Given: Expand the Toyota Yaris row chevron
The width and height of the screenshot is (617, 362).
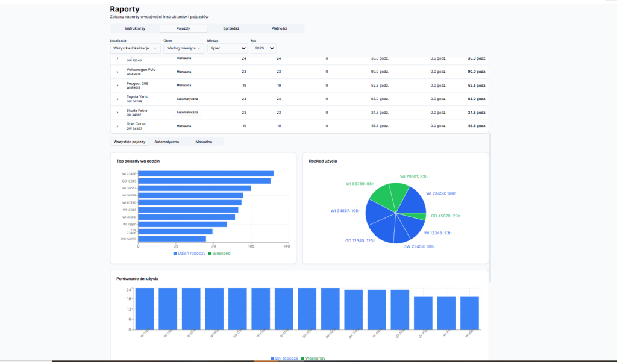Looking at the screenshot, I should click(x=117, y=99).
